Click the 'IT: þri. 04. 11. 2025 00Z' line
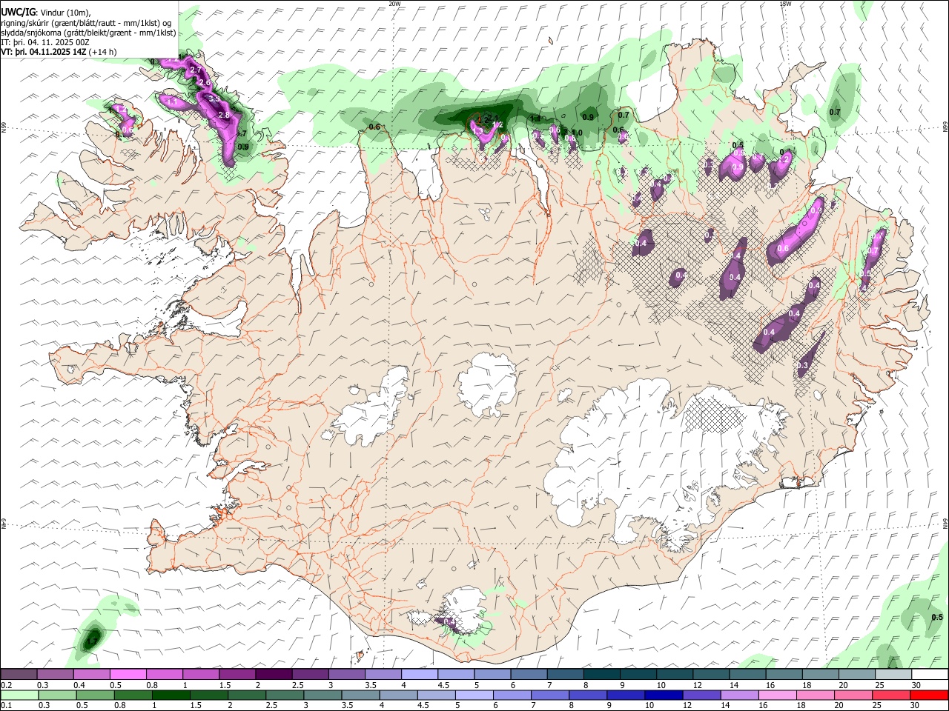Image resolution: width=949 pixels, height=711 pixels. 45,42
